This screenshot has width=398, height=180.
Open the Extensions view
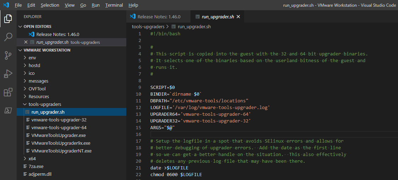point(8,92)
